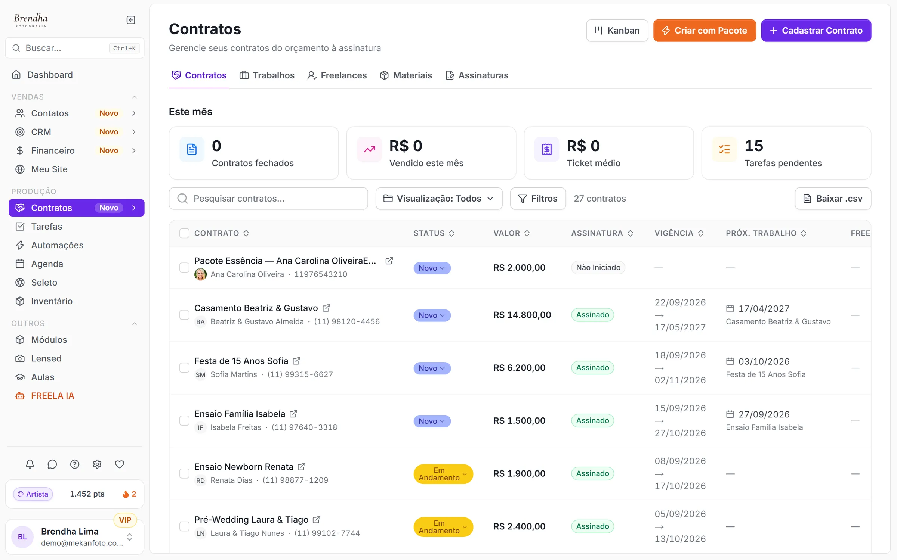Open the Visualização: Todos dropdown

[x=439, y=199]
